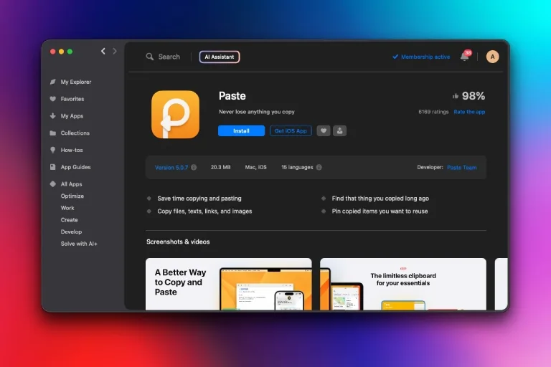
Task: Click the Version 5.0.7 link
Action: point(171,168)
